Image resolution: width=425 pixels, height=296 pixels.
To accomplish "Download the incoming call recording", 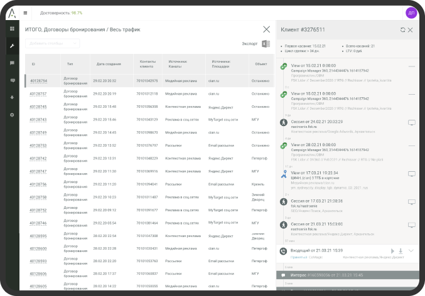I will (x=401, y=251).
